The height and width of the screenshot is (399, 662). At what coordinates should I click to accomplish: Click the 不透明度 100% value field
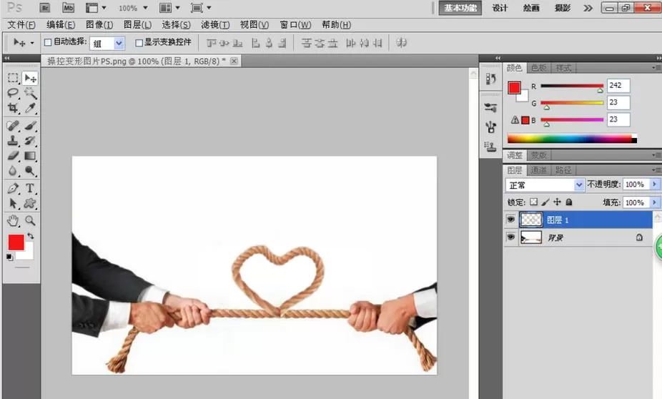[x=636, y=184]
